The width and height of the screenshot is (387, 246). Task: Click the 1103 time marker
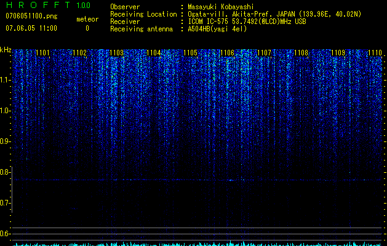[x=116, y=52]
